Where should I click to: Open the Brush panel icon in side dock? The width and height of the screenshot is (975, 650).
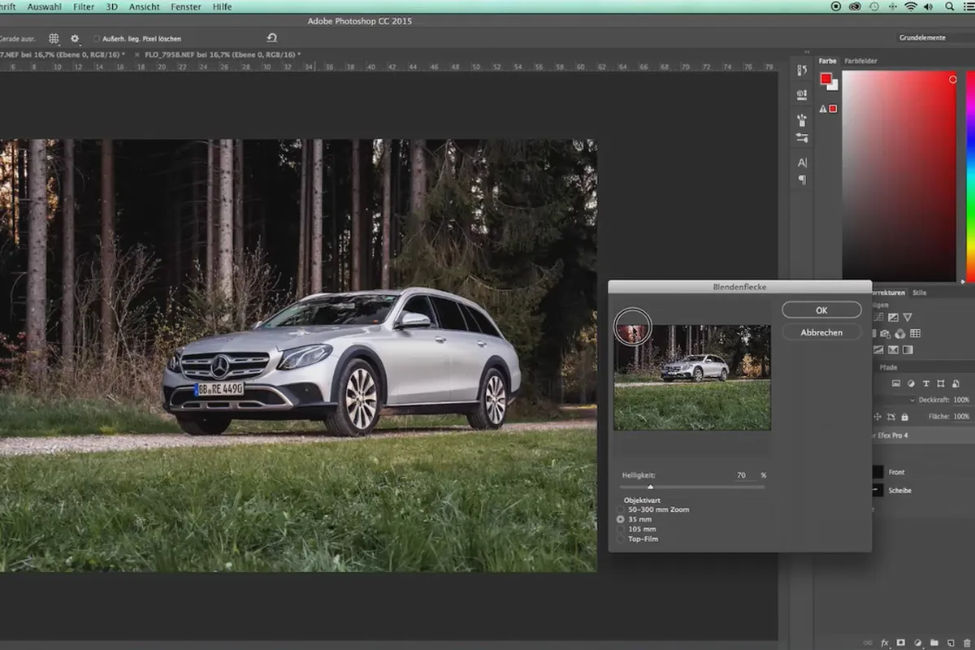802,120
